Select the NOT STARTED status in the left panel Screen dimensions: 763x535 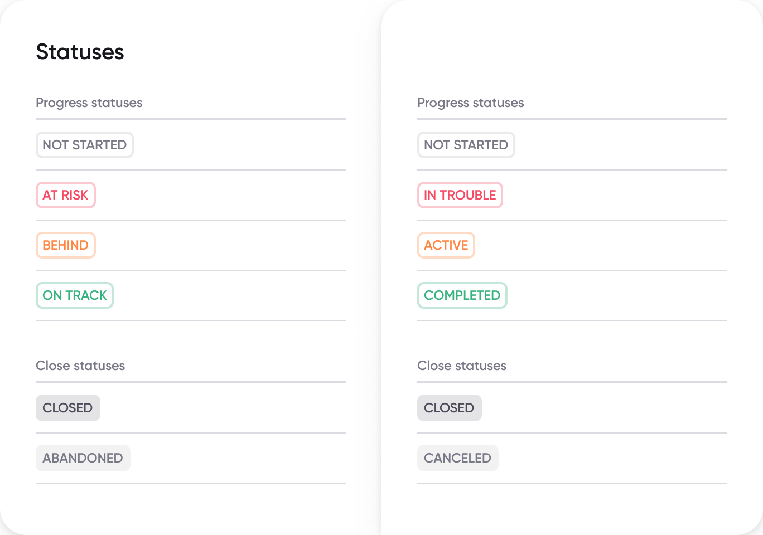[x=84, y=144]
